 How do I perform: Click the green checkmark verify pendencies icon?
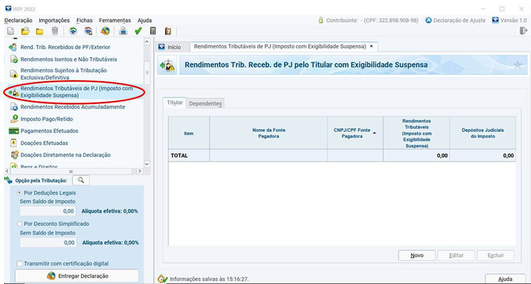pyautogui.click(x=138, y=32)
